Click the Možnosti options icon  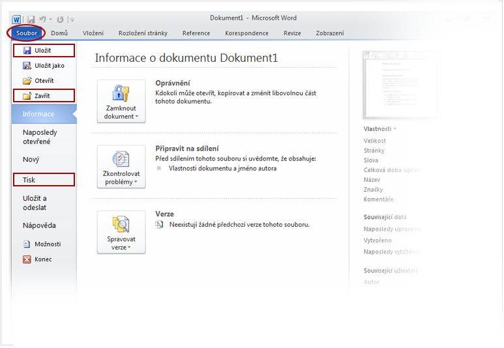[x=27, y=244]
